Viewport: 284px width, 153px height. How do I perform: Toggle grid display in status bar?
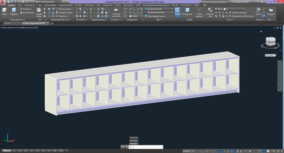tap(193, 151)
